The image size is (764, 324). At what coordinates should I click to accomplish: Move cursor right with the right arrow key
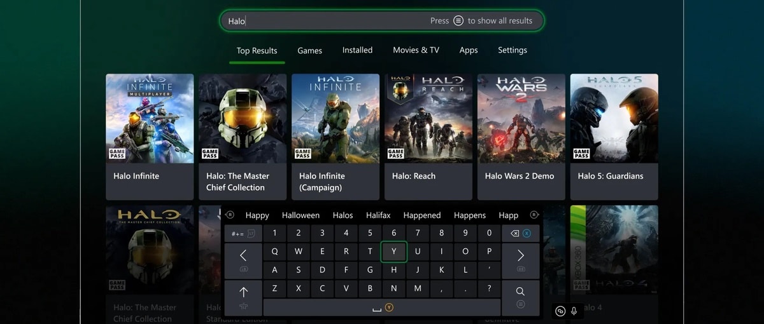520,260
